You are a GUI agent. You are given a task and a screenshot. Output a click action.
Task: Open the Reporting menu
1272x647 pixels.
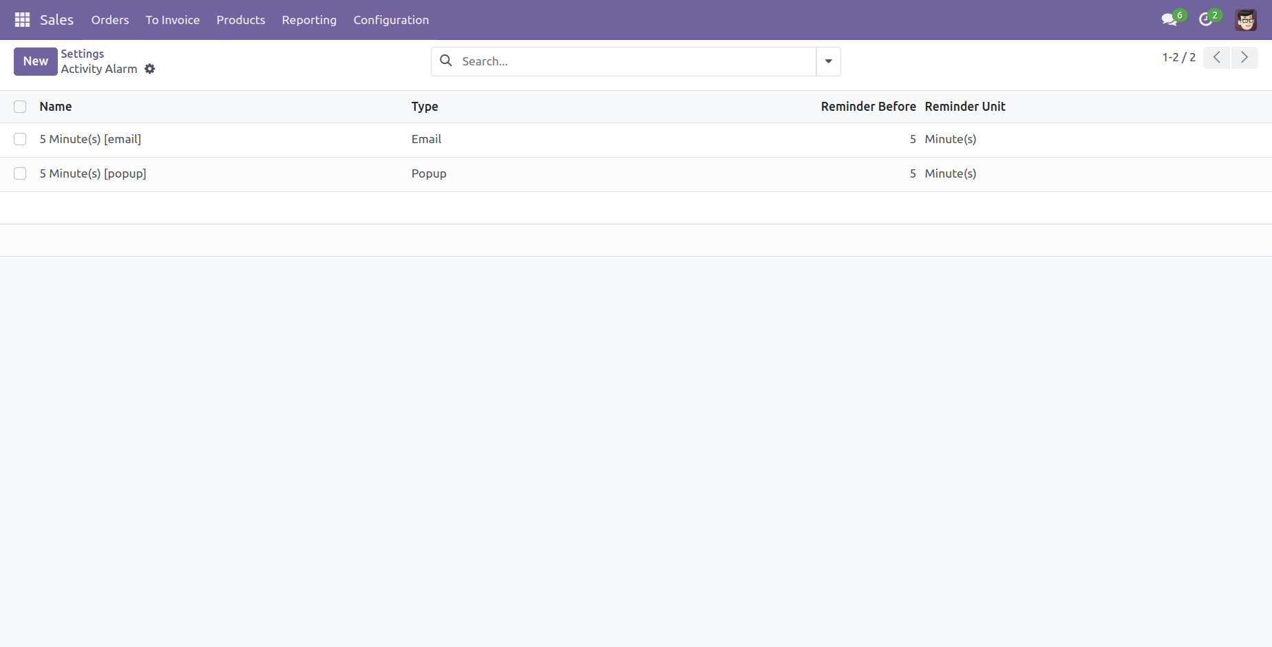[309, 20]
